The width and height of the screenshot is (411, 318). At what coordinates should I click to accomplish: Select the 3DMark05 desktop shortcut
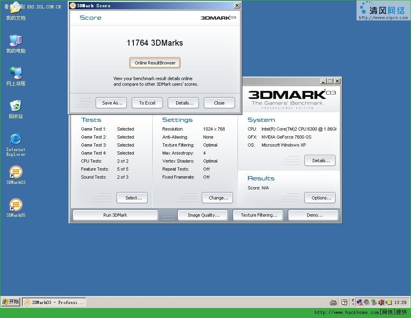pyautogui.click(x=16, y=207)
